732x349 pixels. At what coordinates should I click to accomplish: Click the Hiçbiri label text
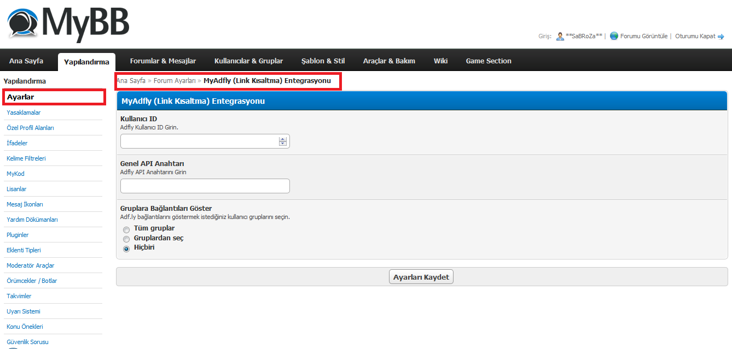[x=144, y=247]
